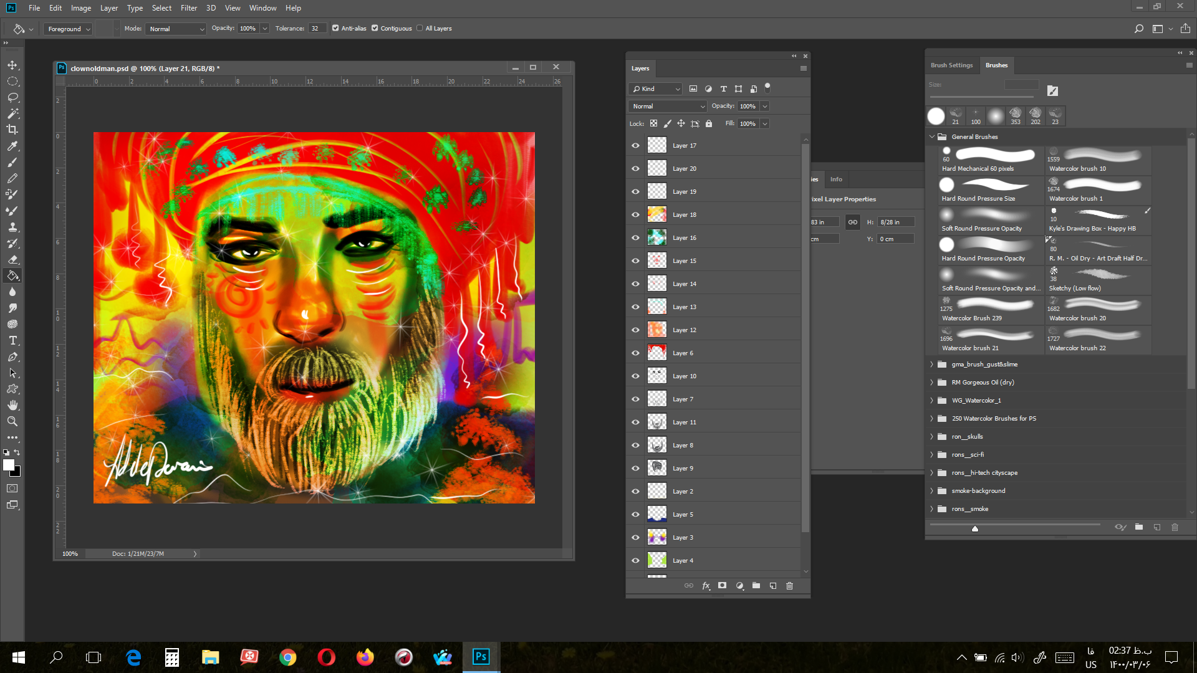The width and height of the screenshot is (1197, 673).
Task: Add a layer mask
Action: tap(722, 586)
